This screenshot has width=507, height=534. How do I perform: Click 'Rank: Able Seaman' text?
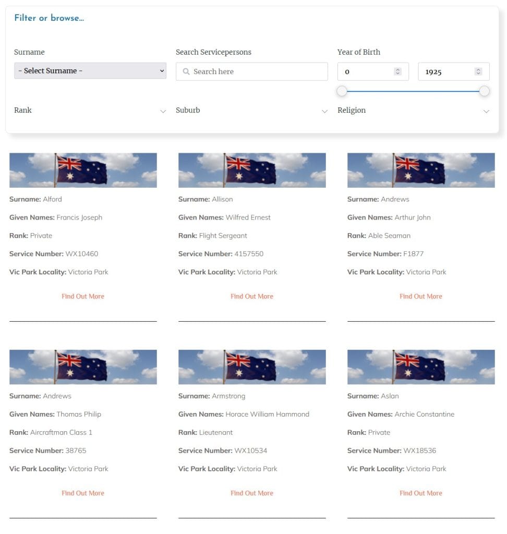tap(379, 236)
